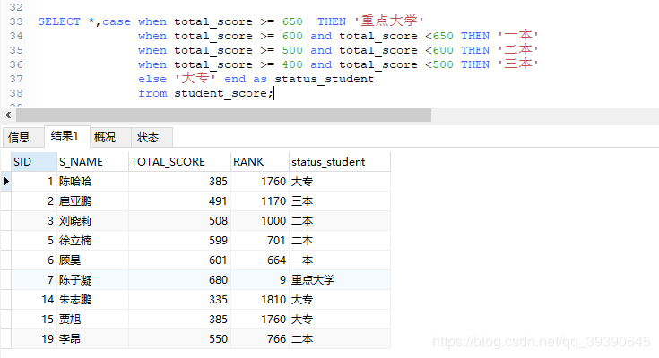Image resolution: width=659 pixels, height=358 pixels.
Task: Click the SID column header
Action: (34, 162)
